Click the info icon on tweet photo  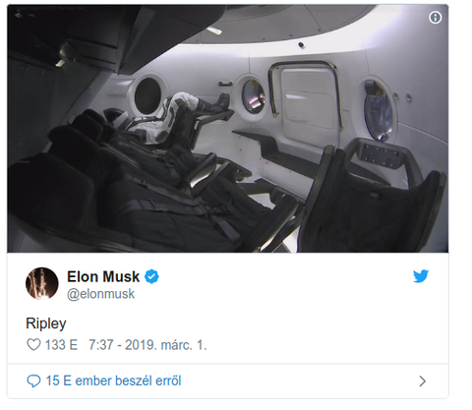tap(435, 18)
